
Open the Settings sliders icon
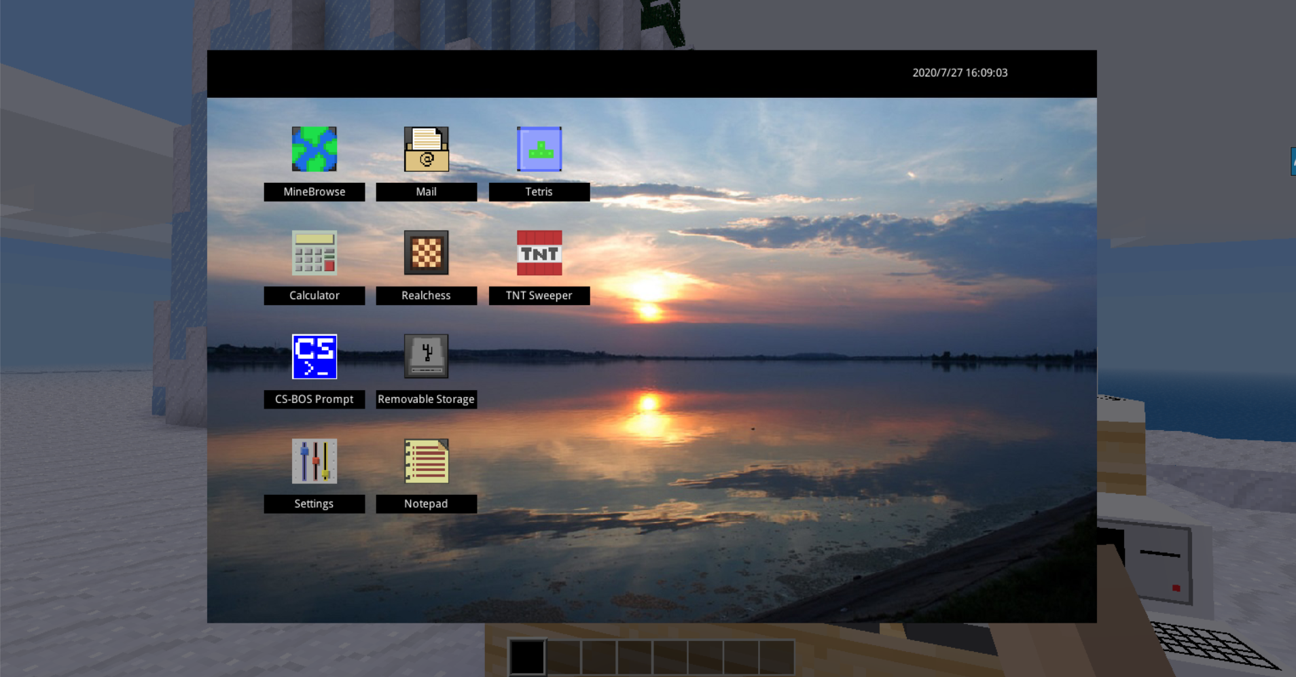pyautogui.click(x=314, y=461)
